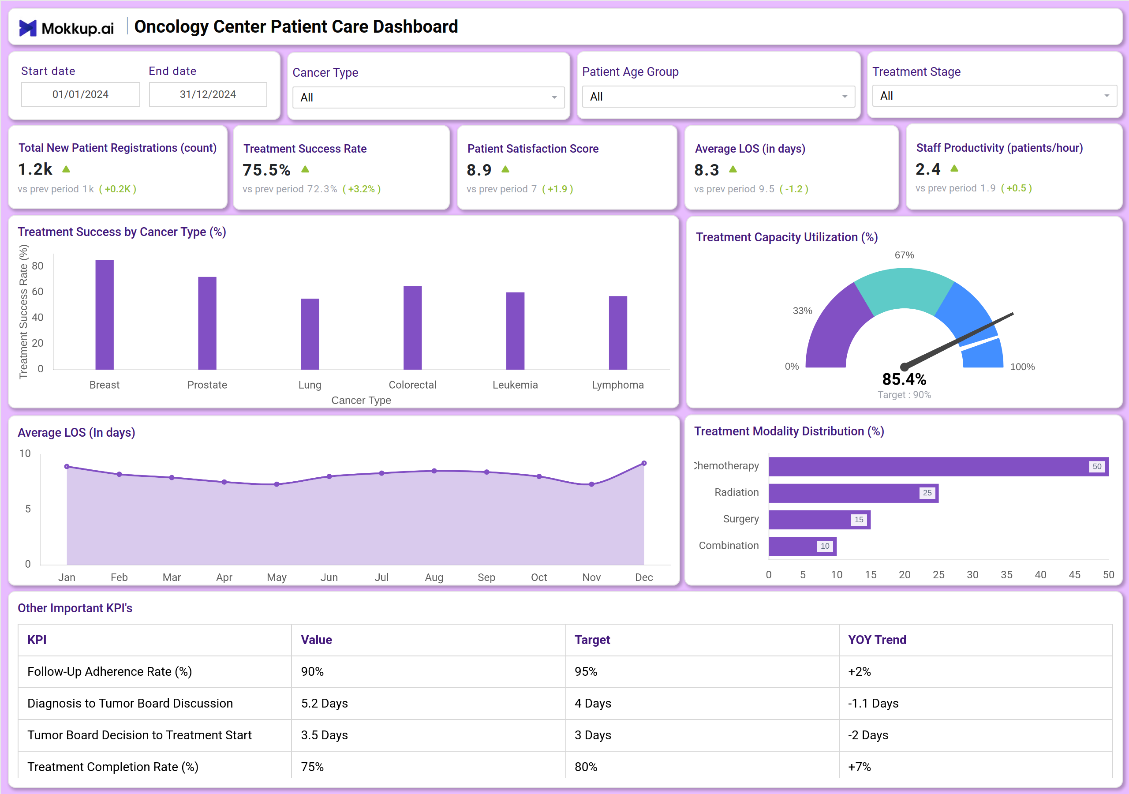Click the teal 33–67% gauge segment

click(904, 289)
